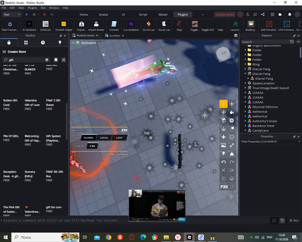Select the F3X Anchor tool

223,129
